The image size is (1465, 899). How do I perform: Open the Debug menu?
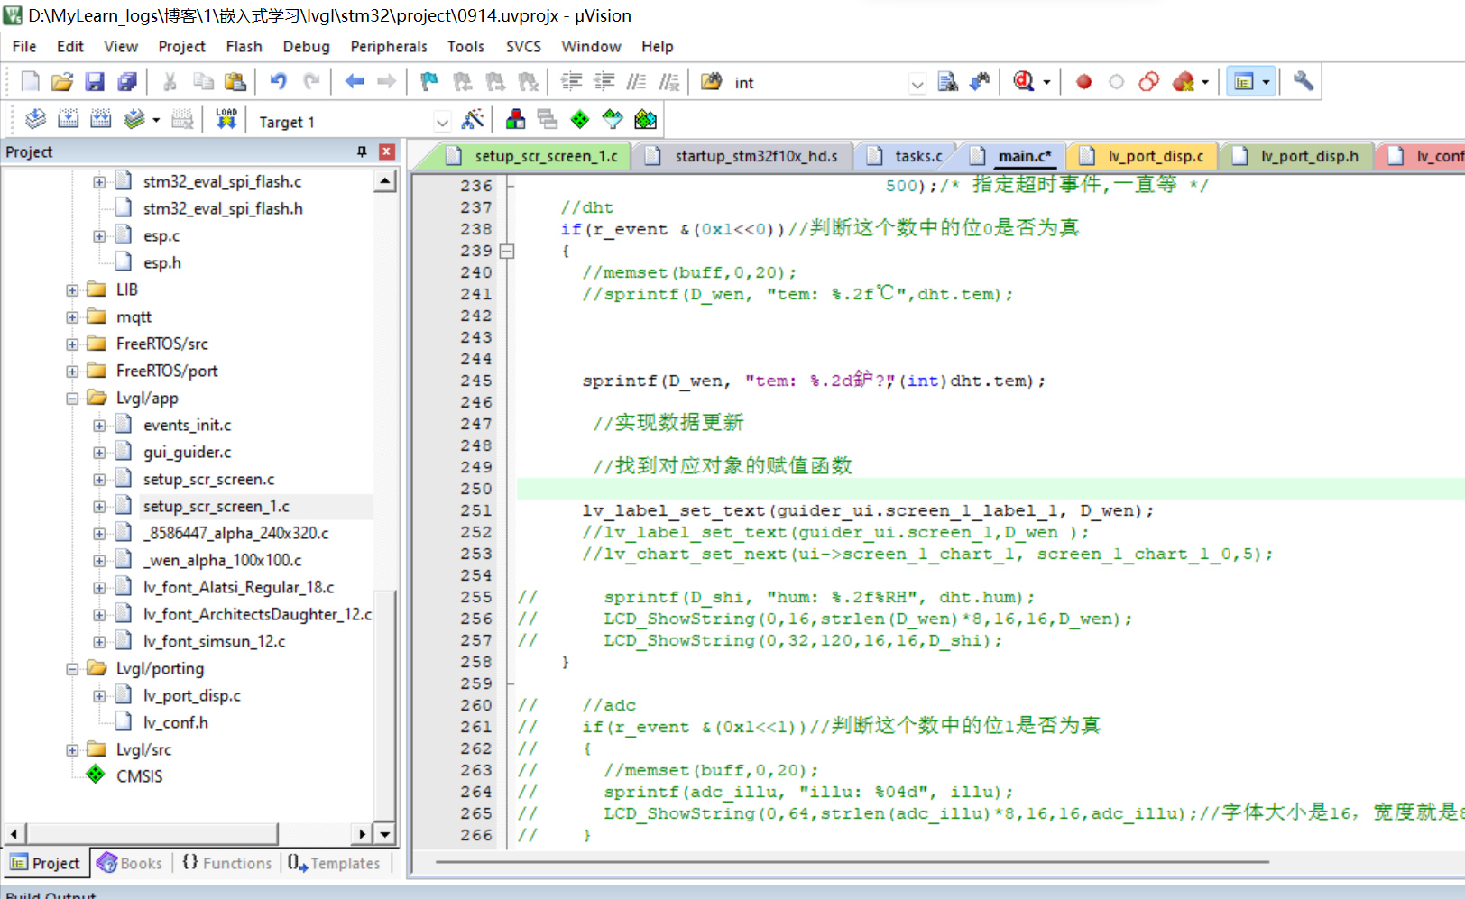pyautogui.click(x=306, y=47)
